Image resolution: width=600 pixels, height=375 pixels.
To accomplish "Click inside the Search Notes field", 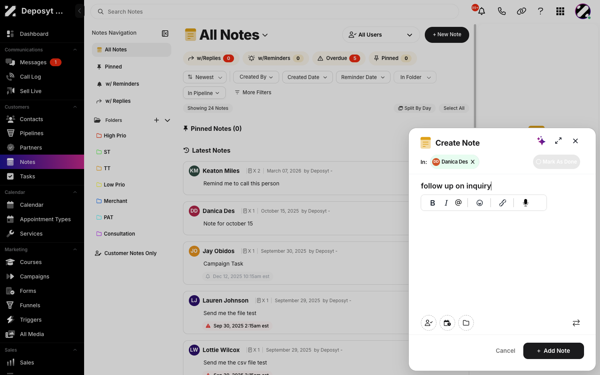I will click(x=275, y=12).
